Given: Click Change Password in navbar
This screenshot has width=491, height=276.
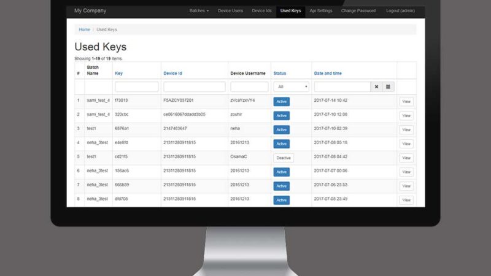Looking at the screenshot, I should pyautogui.click(x=358, y=11).
